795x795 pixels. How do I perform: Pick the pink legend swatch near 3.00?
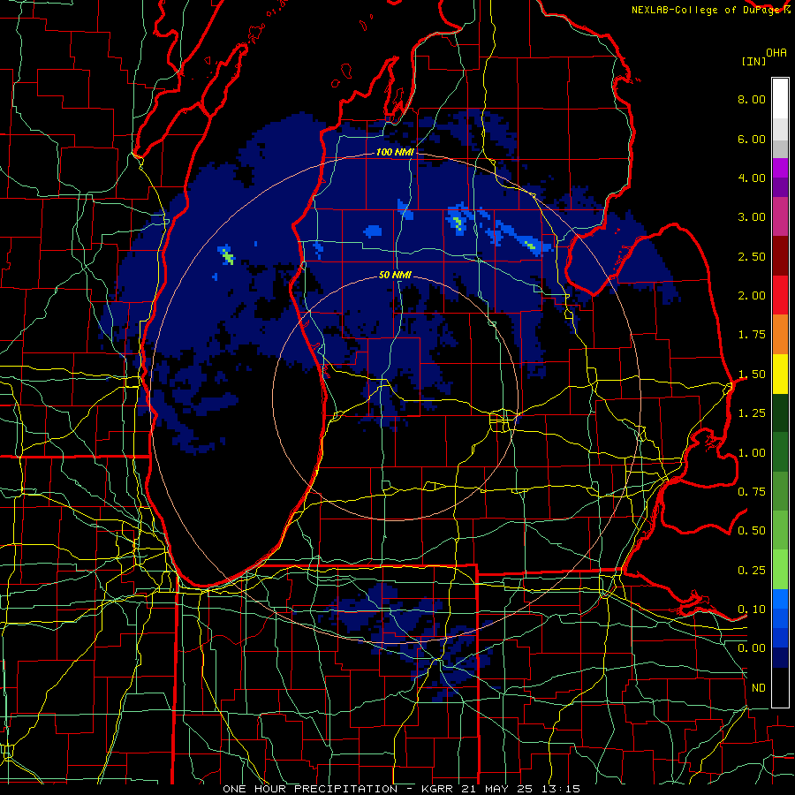click(x=780, y=216)
